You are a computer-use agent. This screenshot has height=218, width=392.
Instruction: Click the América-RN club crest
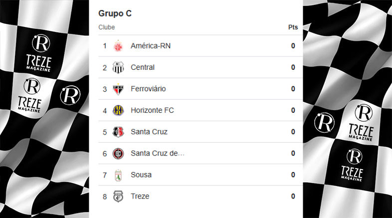(x=118, y=46)
